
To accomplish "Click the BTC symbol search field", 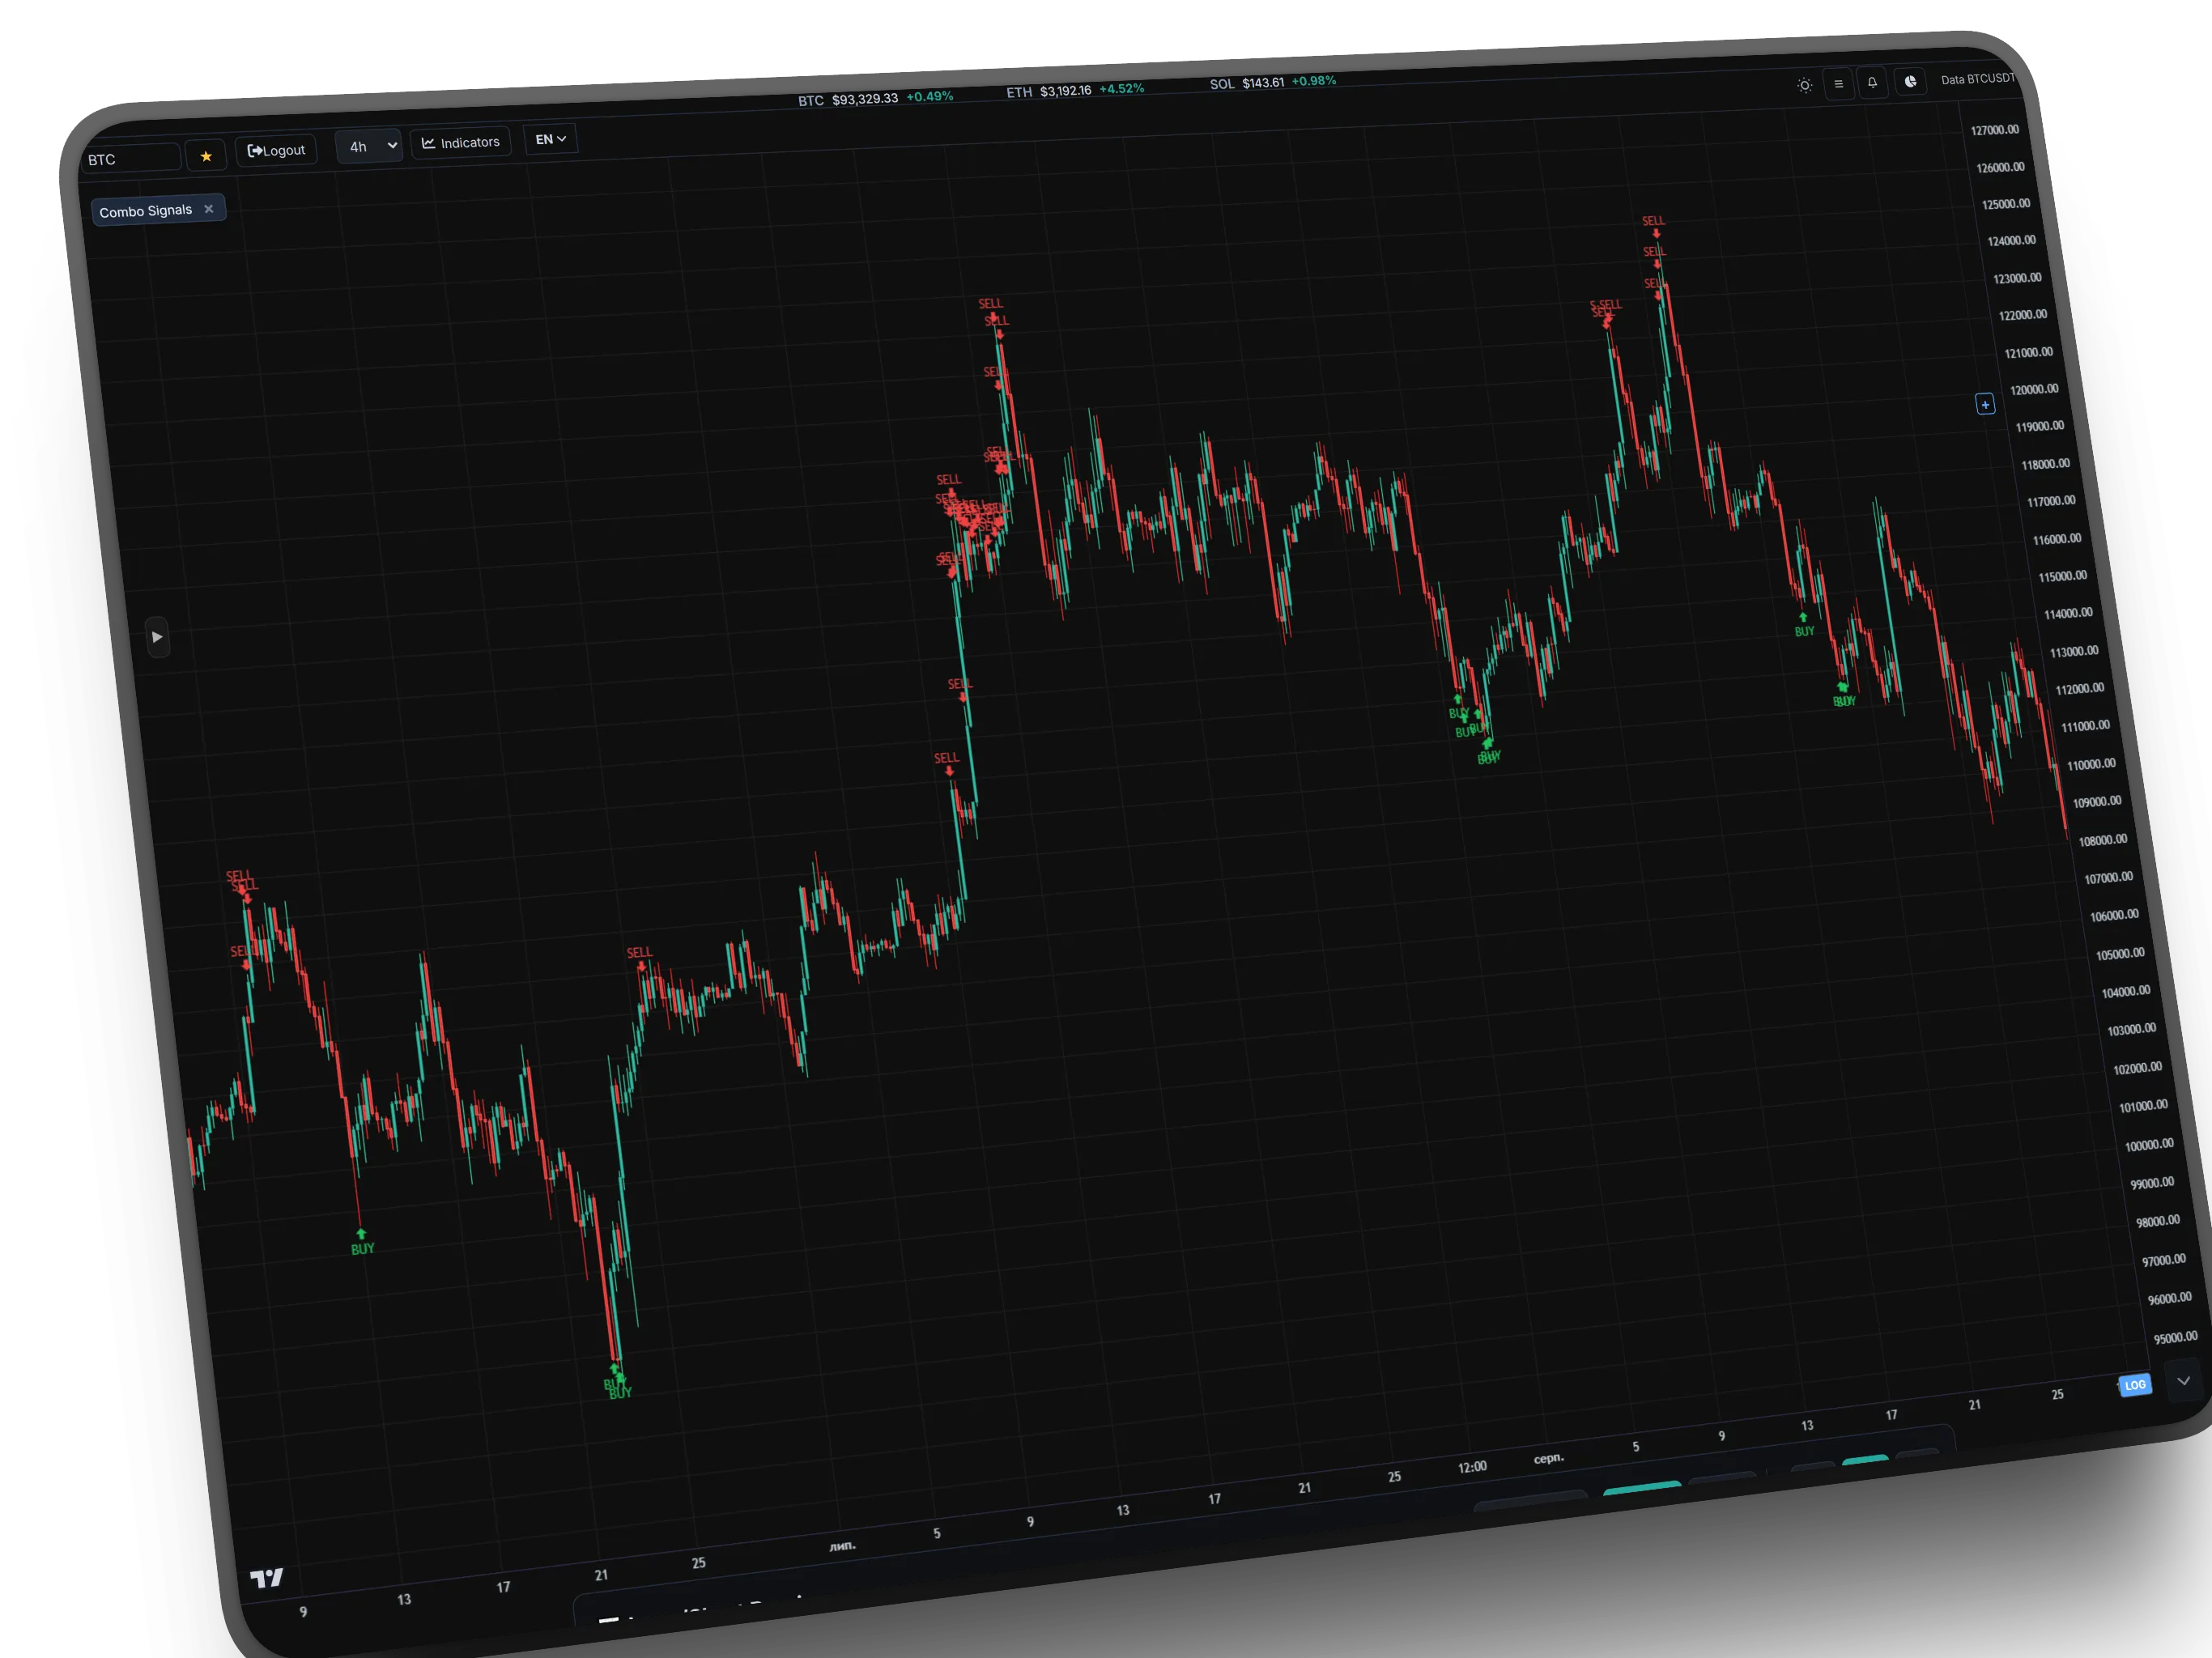I will coord(130,159).
